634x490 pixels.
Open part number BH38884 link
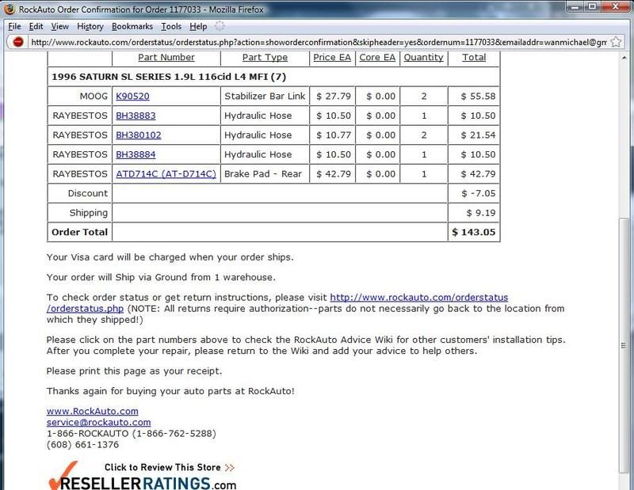click(136, 154)
